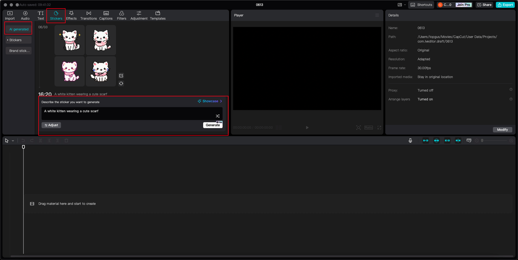Open the Brand stickers category

tap(19, 51)
